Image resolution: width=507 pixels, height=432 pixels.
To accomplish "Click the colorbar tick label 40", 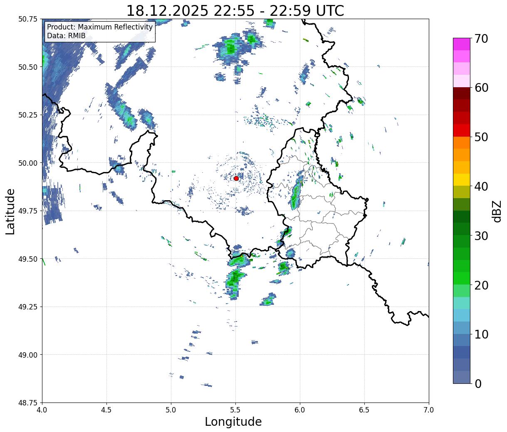I will tap(481, 186).
